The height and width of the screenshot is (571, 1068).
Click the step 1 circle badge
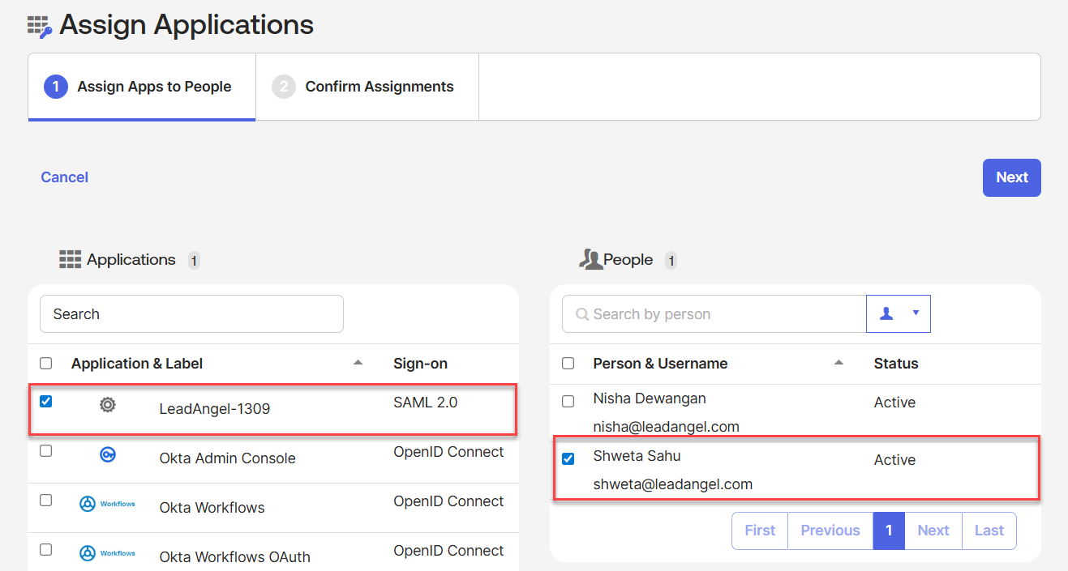pyautogui.click(x=56, y=87)
